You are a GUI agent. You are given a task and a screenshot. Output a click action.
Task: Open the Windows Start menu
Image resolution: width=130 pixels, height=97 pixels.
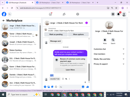[3, 94]
